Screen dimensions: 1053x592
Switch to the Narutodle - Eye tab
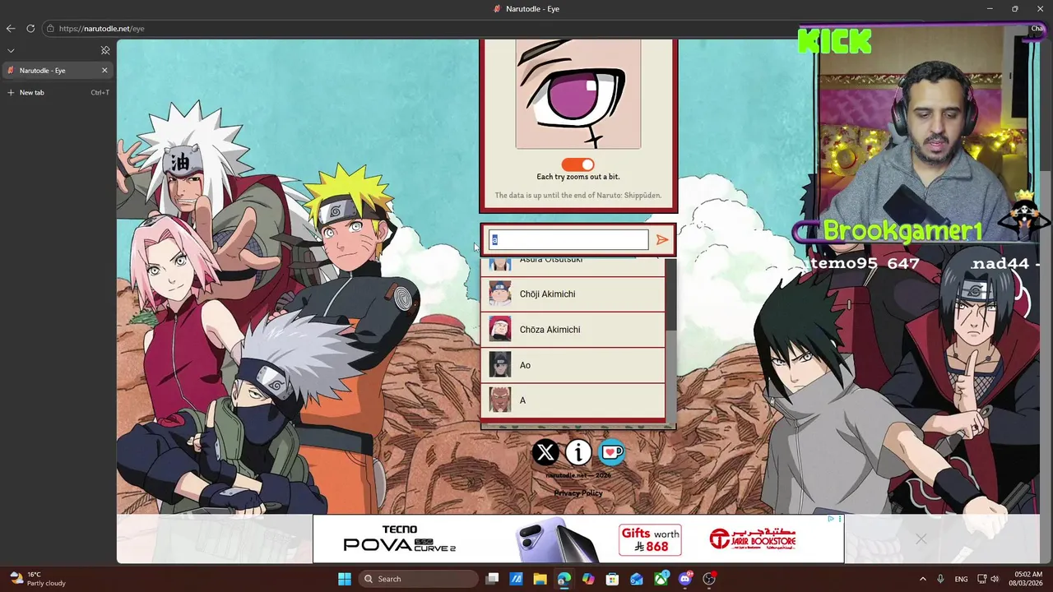(x=58, y=70)
